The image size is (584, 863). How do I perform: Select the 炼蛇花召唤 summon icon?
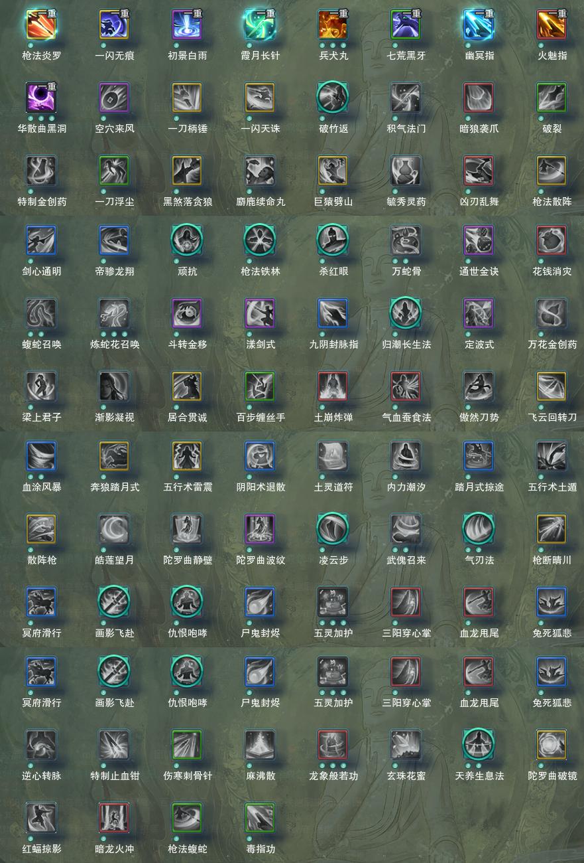pos(114,314)
